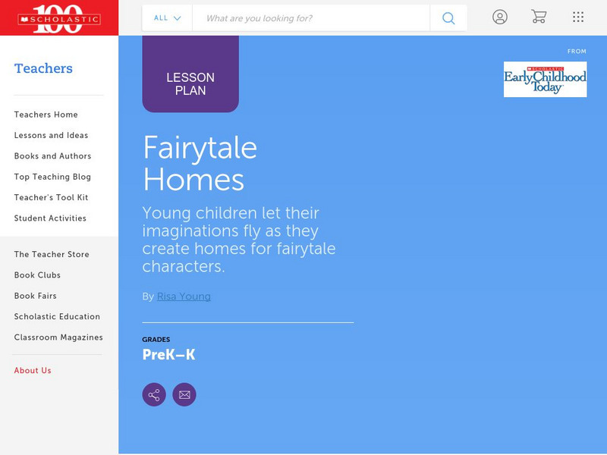Click the FROM label text
Screen dimensions: 607x455
577,51
